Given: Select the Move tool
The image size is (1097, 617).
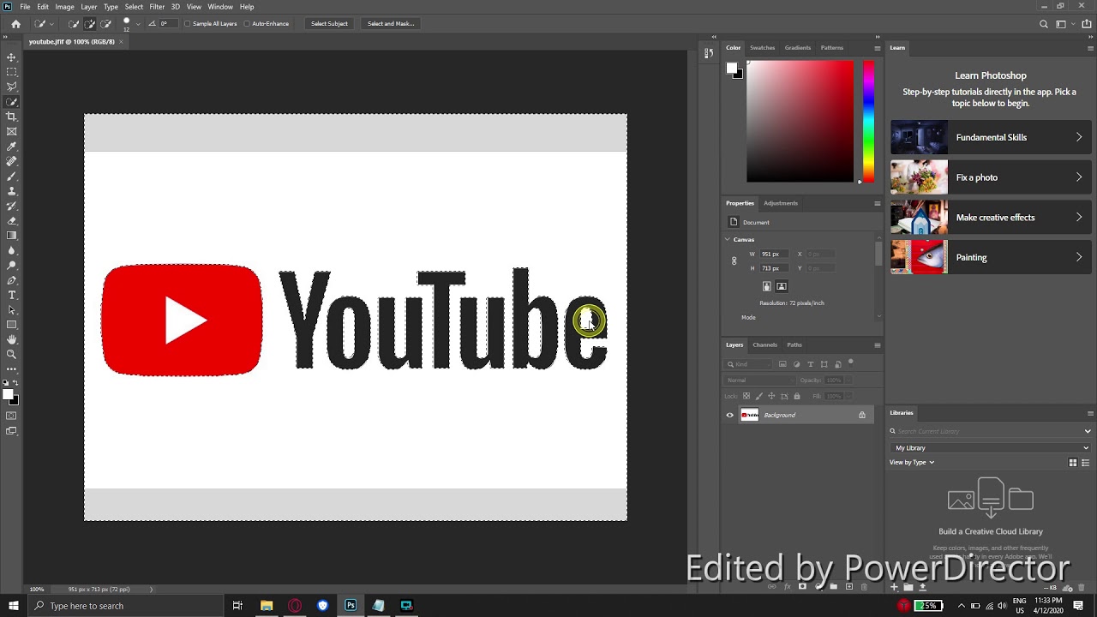Looking at the screenshot, I should click(x=11, y=57).
